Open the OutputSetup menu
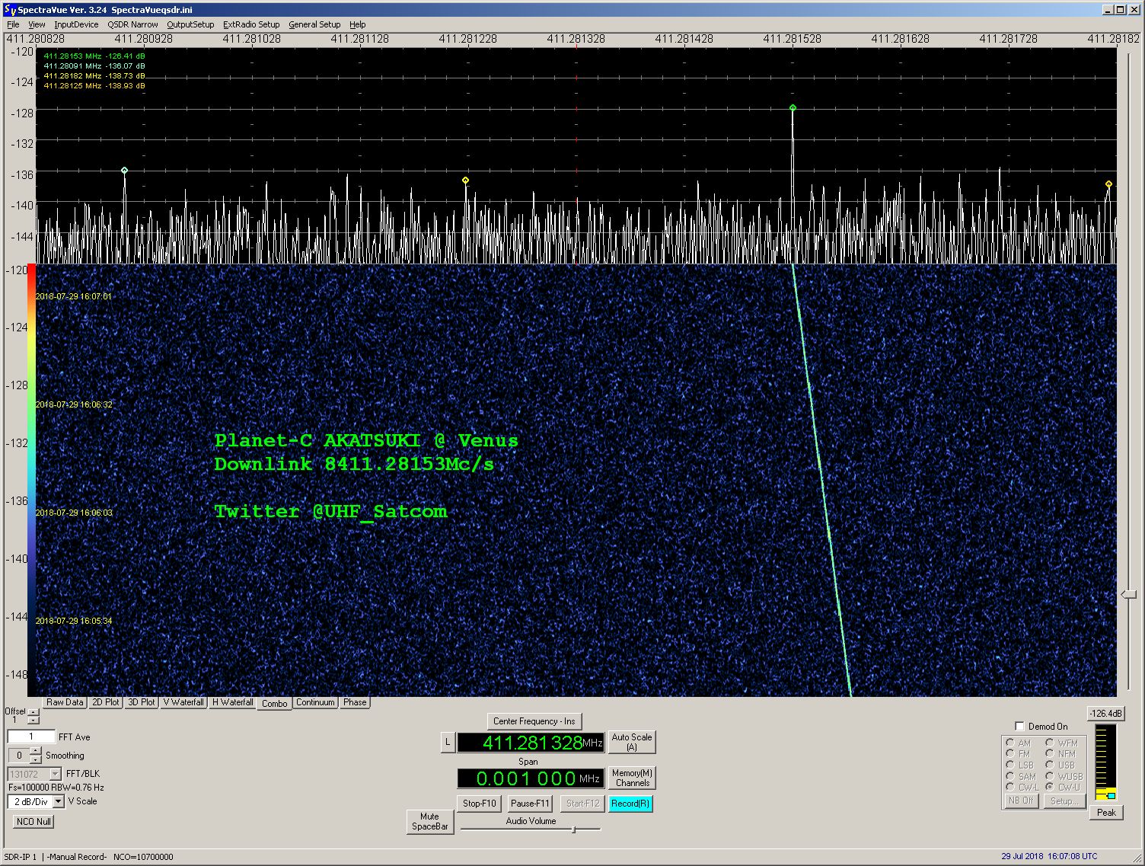Viewport: 1145px width, 866px height. tap(190, 24)
